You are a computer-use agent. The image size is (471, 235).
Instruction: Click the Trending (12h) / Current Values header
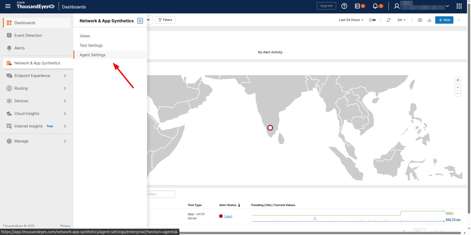point(273,205)
